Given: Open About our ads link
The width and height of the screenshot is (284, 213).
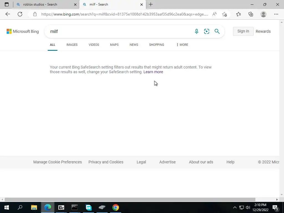Looking at the screenshot, I should pyautogui.click(x=201, y=162).
